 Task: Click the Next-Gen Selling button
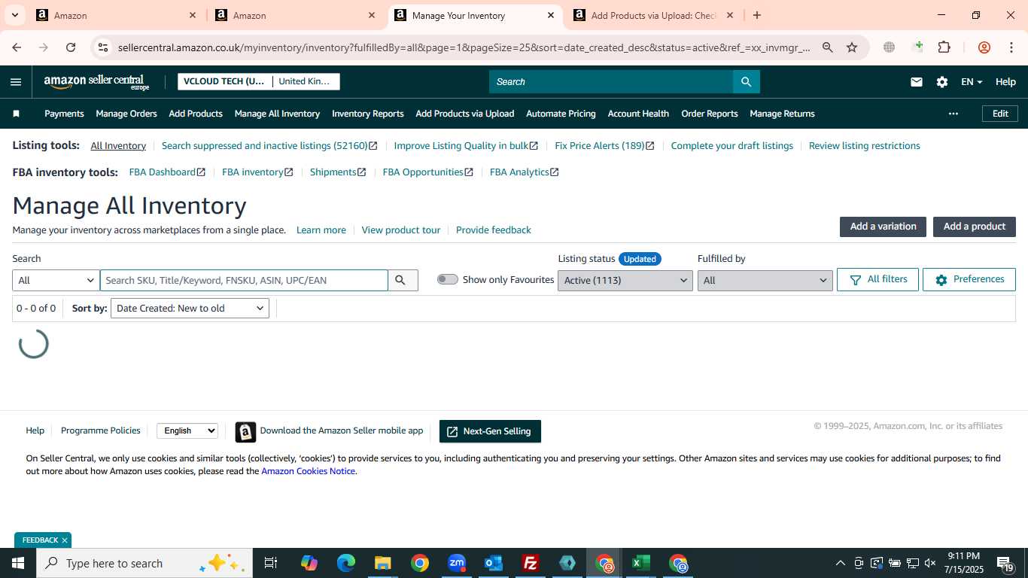pos(490,431)
